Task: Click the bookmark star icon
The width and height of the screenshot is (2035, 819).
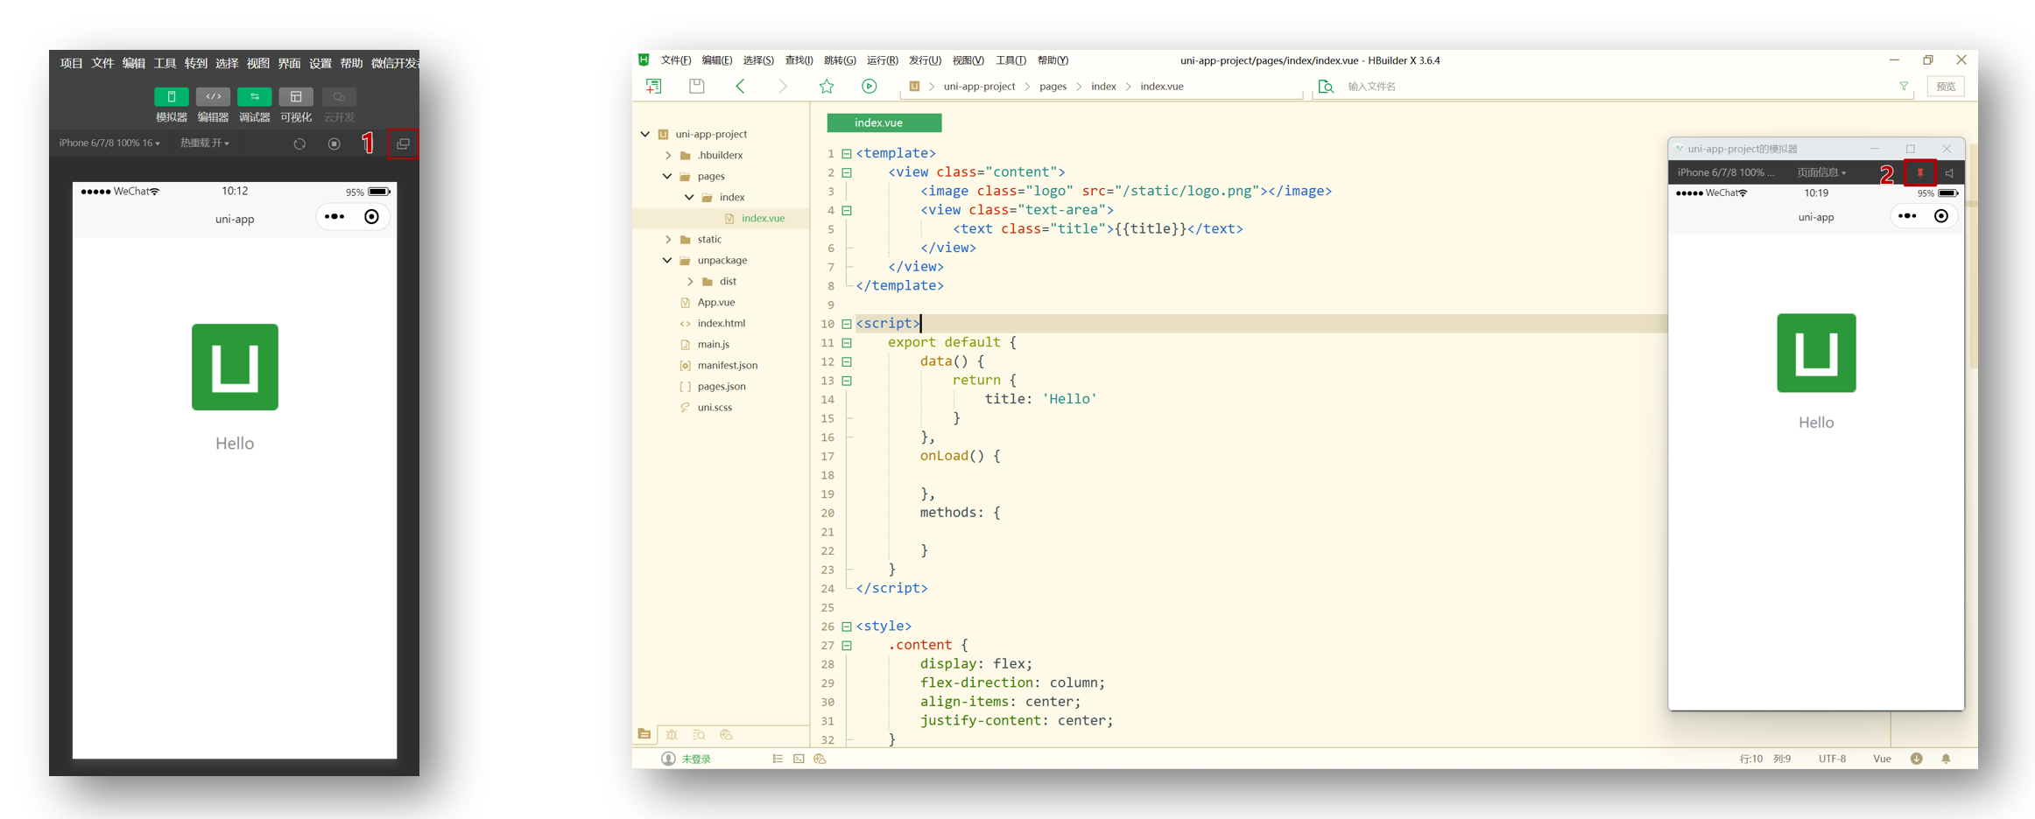Action: tap(826, 86)
